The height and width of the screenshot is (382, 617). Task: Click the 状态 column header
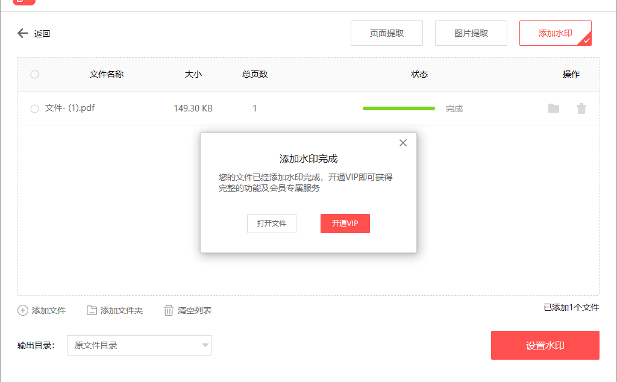pos(419,74)
